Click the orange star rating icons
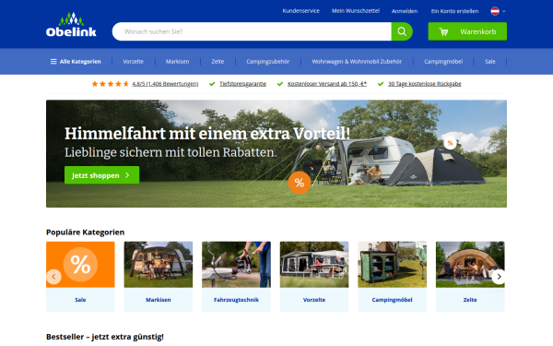Screen dimensions: 553x346 pos(110,84)
